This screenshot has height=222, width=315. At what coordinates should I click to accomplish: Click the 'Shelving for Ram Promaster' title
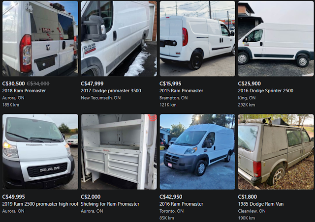110,204
